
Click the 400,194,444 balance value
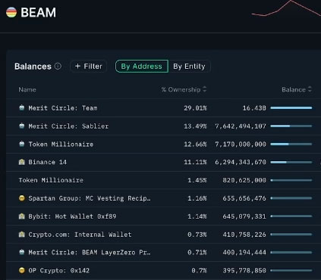(244, 252)
